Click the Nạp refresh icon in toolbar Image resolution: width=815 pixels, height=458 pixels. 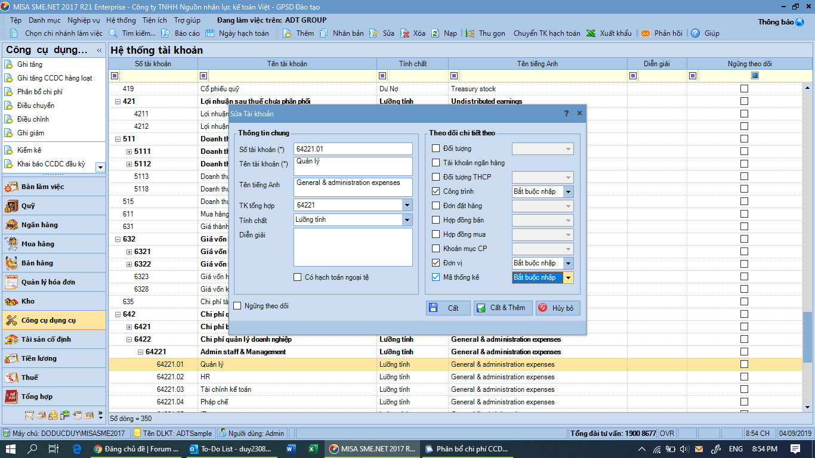pyautogui.click(x=436, y=33)
